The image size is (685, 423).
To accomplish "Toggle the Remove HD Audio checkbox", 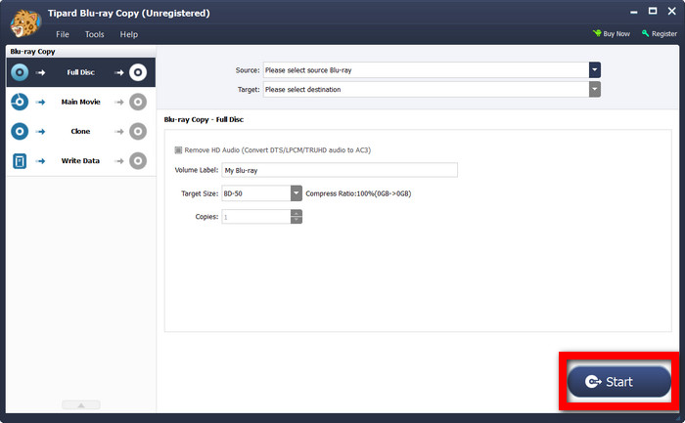I will point(178,149).
